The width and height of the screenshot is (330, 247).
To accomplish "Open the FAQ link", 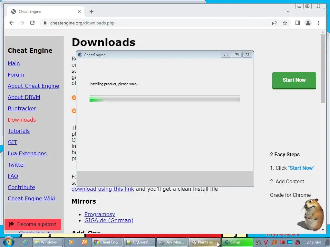I will [13, 176].
